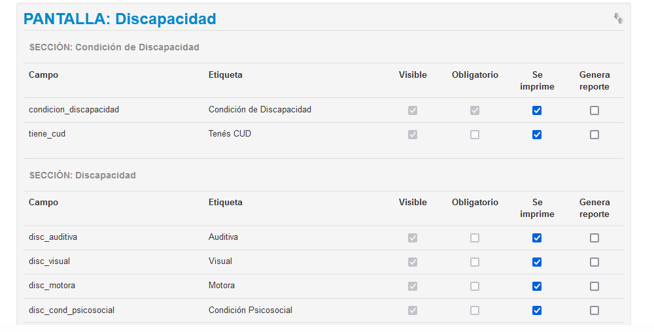Disable Se imprime for disc_motora
This screenshot has width=654, height=332.
537,286
